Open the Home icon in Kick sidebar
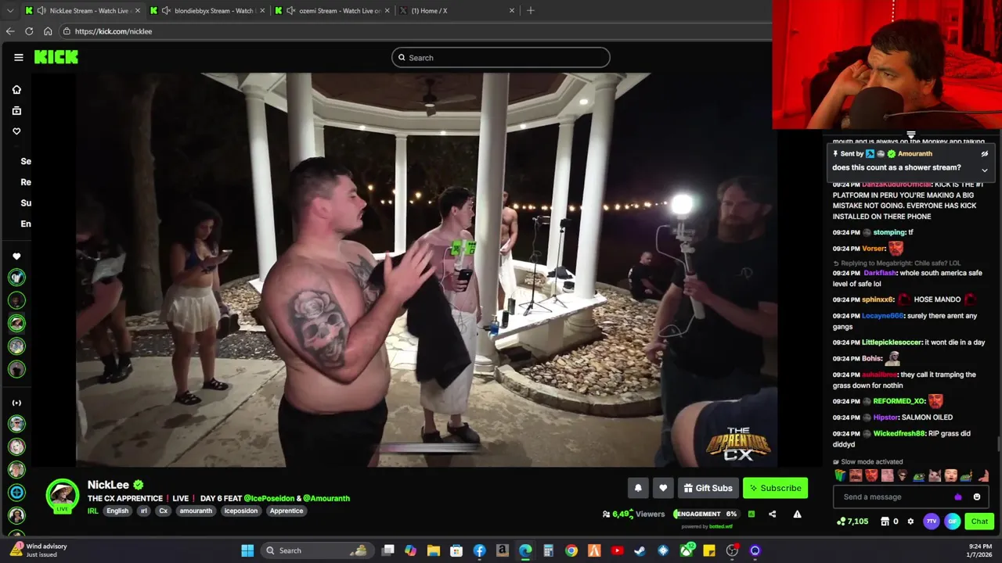 (16, 89)
